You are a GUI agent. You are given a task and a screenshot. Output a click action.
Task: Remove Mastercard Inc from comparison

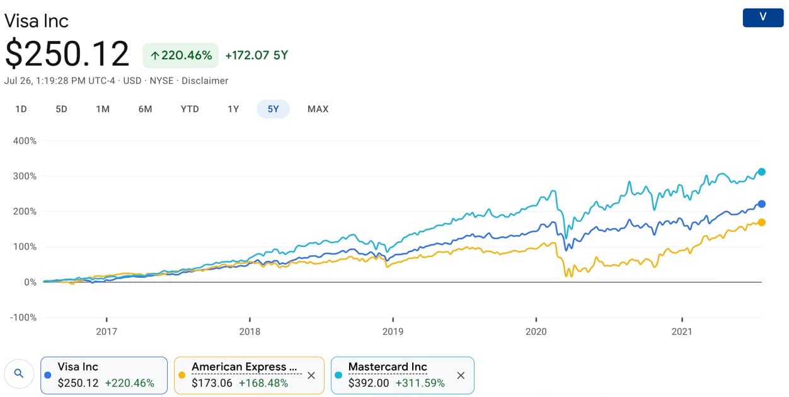coord(461,376)
